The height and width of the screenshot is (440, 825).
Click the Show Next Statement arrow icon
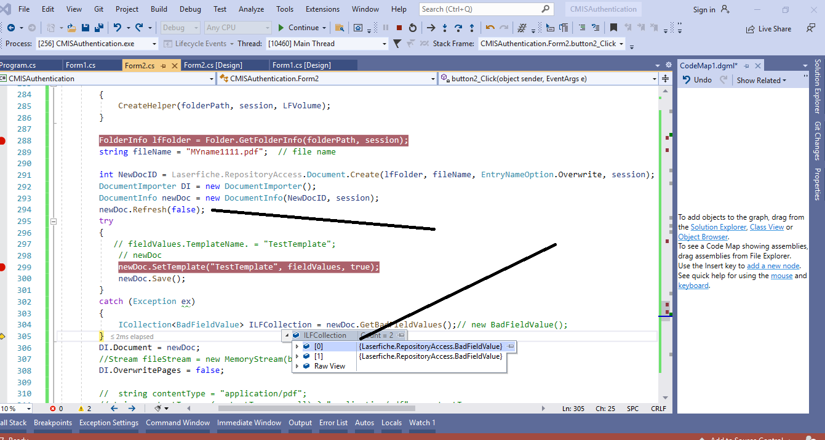431,28
